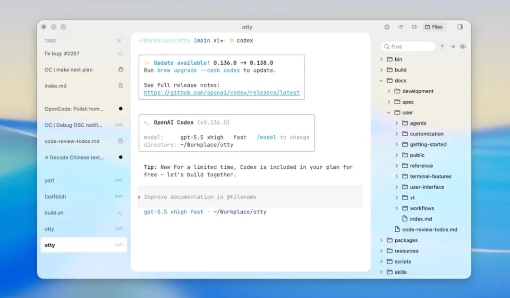The width and height of the screenshot is (510, 298).
Task: Click the magnifier icon in the Find field
Action: [387, 46]
